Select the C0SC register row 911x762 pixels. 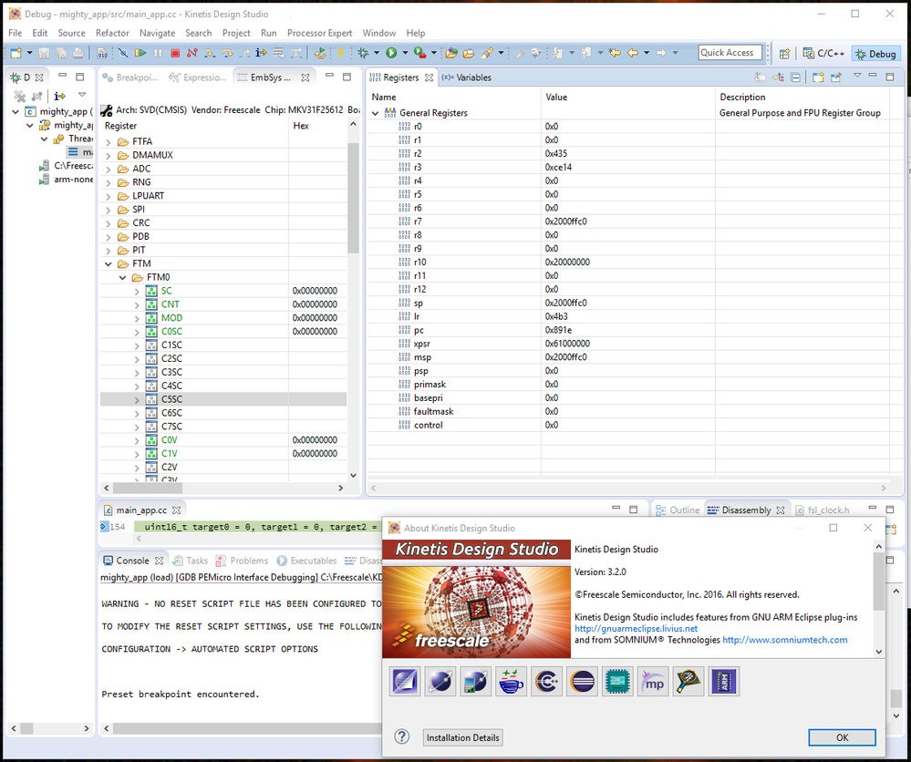point(223,332)
